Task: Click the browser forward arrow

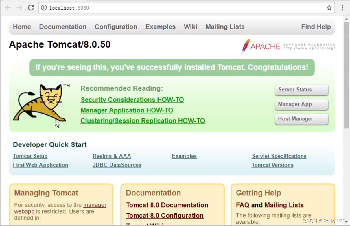Action: pos(19,8)
